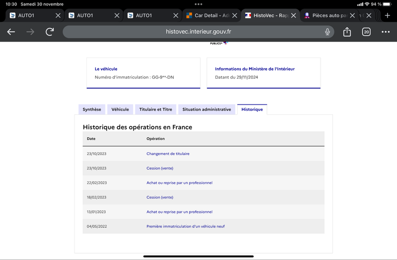Open the Synthèse tab
This screenshot has width=397, height=260.
(x=92, y=109)
